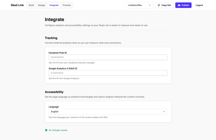Click the copy icon in Copy link
216x140 pixels.
coord(159,5)
